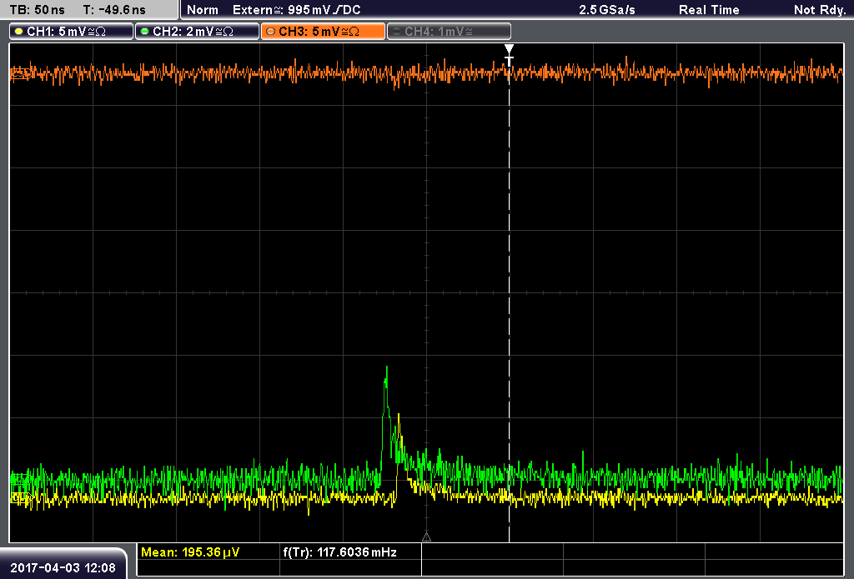Select the active CH3 5 mV channel tab
The image size is (854, 579).
coord(323,31)
